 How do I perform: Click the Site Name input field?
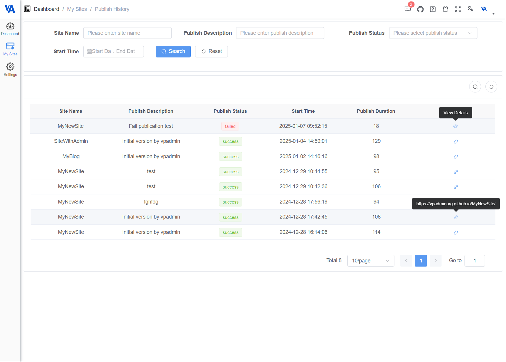[127, 33]
